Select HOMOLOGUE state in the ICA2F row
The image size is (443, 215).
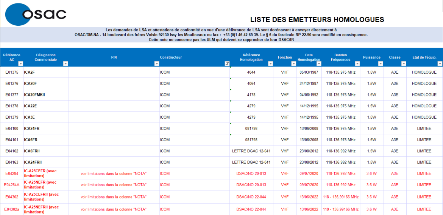click(424, 72)
